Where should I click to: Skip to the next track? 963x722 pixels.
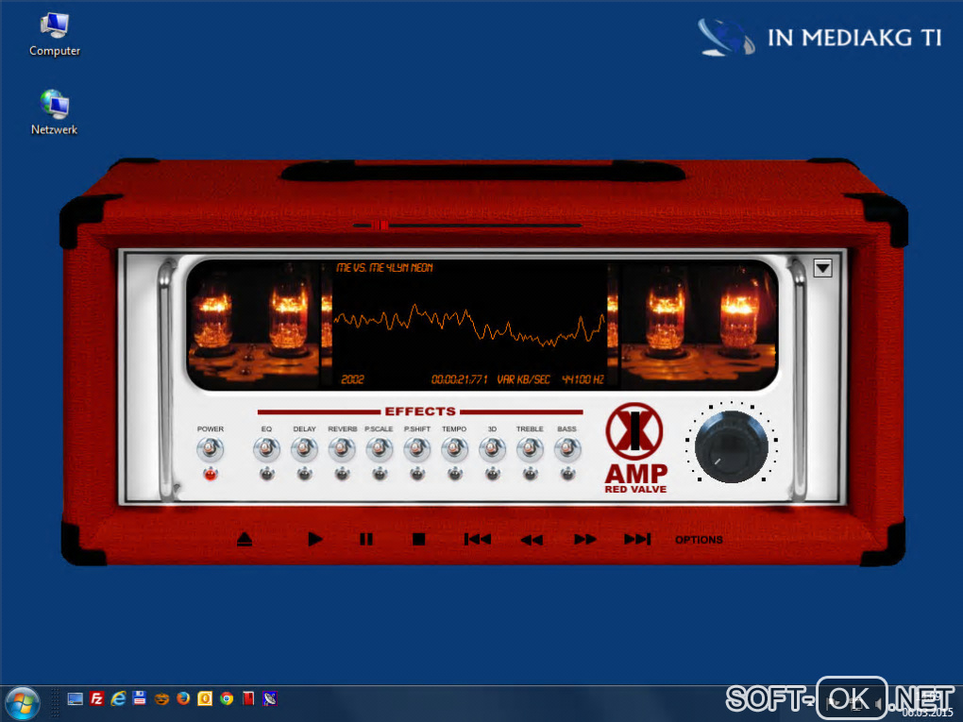(x=637, y=539)
